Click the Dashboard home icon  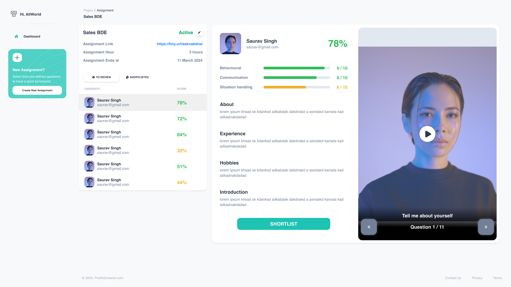(16, 36)
